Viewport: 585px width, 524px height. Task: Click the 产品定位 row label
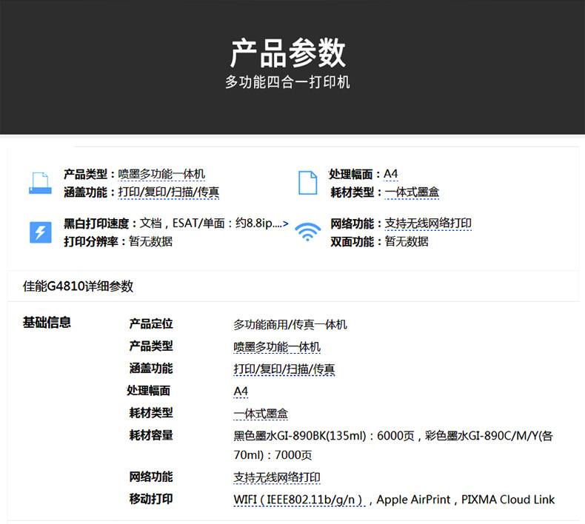click(x=151, y=323)
